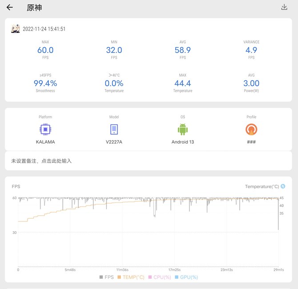This screenshot has height=289, width=298.
Task: Tap the Android 13 robot icon
Action: point(183,129)
